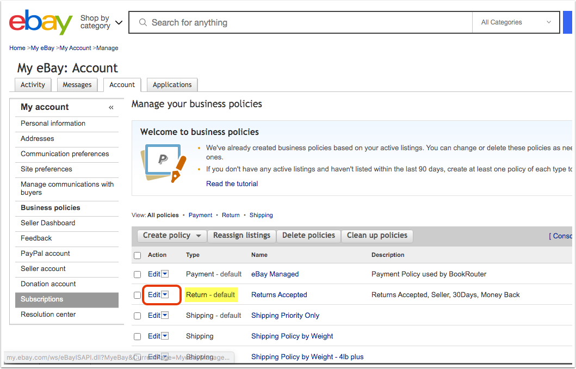Switch to the Activity tab
The image size is (576, 369).
pyautogui.click(x=33, y=85)
